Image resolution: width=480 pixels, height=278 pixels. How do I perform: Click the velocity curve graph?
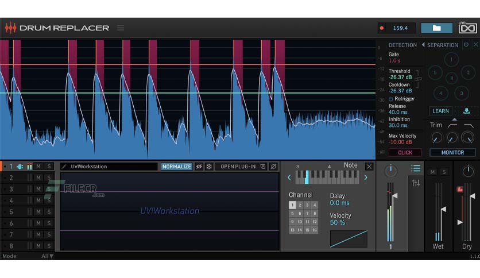coord(349,239)
